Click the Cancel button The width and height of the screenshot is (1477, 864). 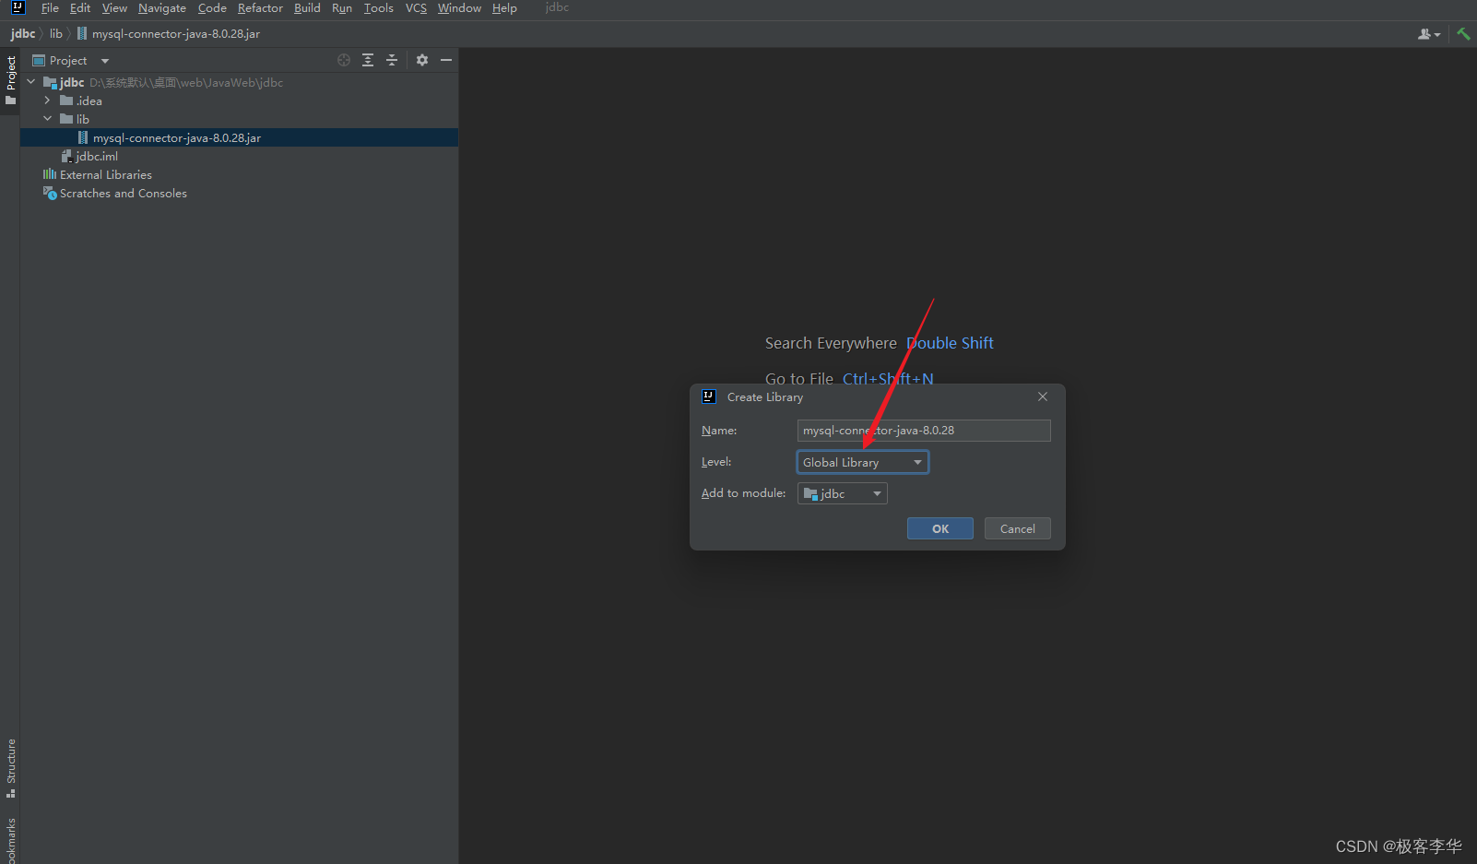pos(1018,528)
